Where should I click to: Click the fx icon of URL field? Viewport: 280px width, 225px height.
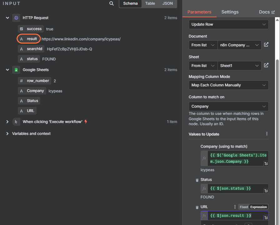click(204, 216)
